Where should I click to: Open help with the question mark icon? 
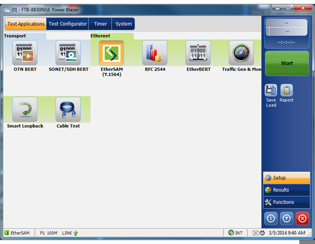[286, 218]
